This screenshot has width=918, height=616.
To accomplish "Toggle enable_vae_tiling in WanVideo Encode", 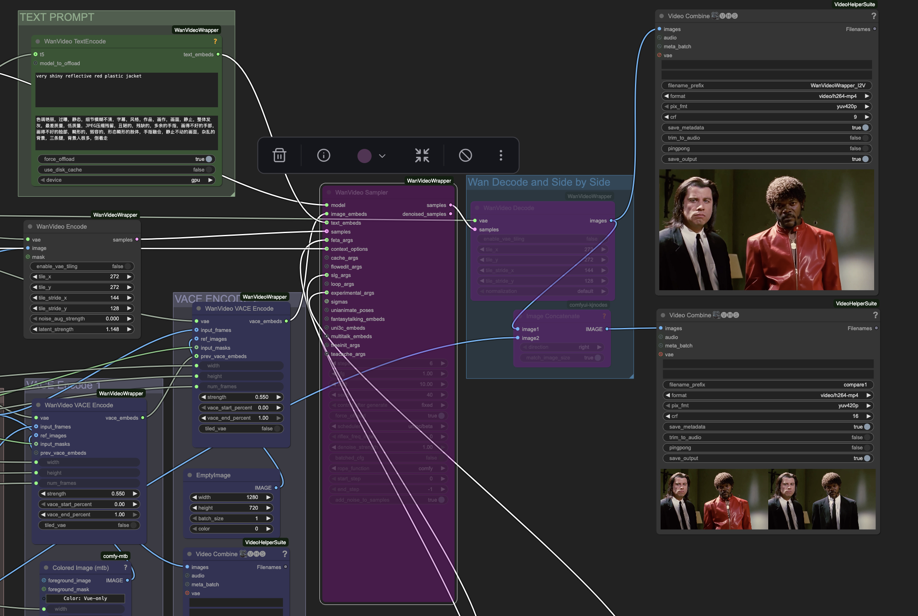I will tap(128, 266).
